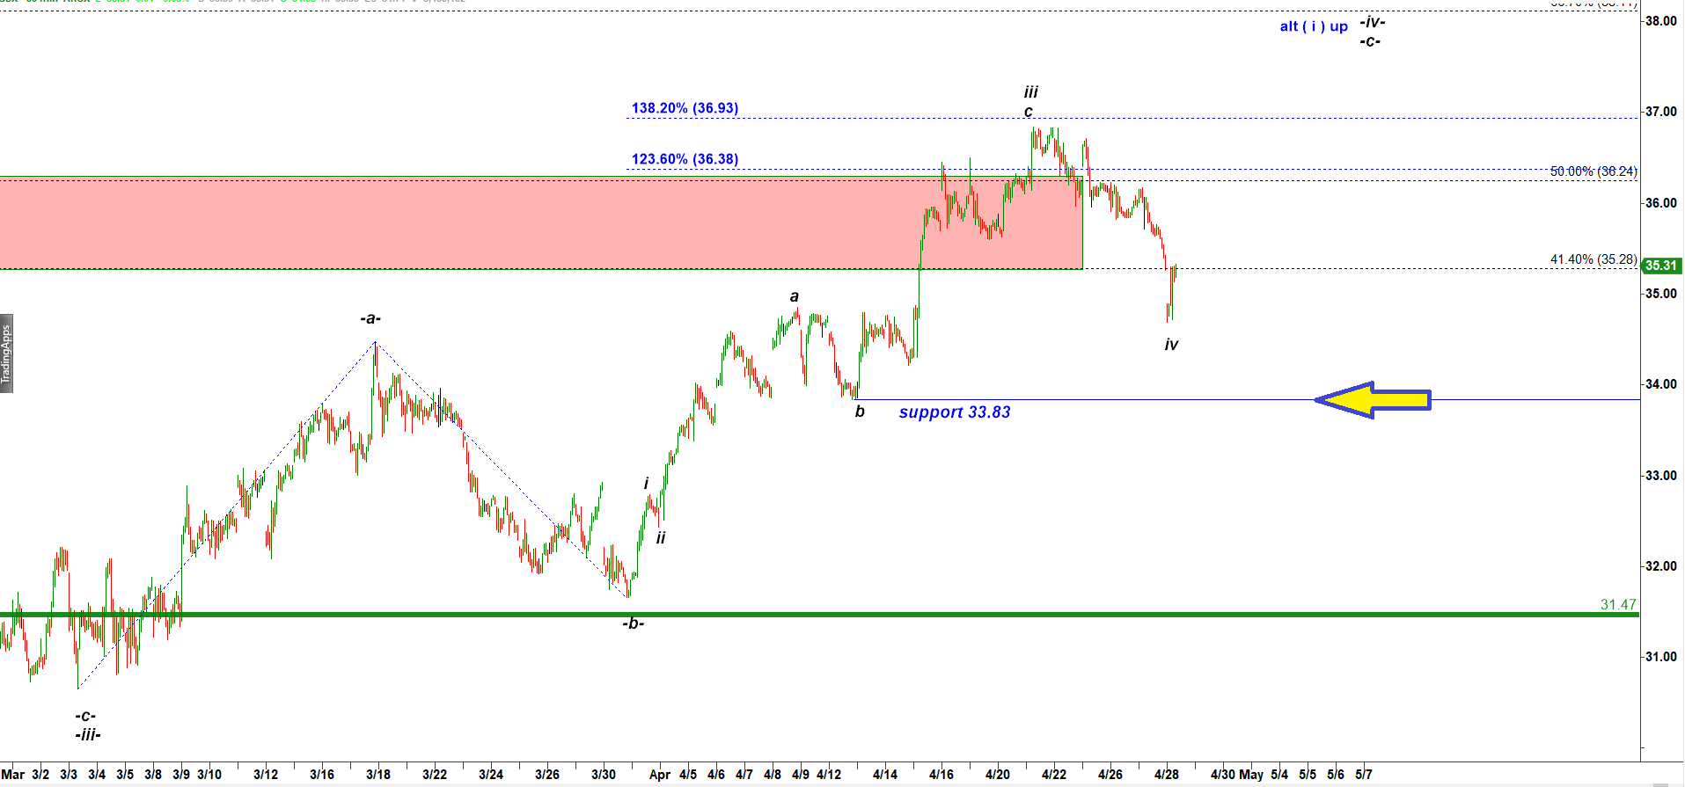Click the yellow arrow pointing at support line
The height and width of the screenshot is (787, 1685).
1373,400
